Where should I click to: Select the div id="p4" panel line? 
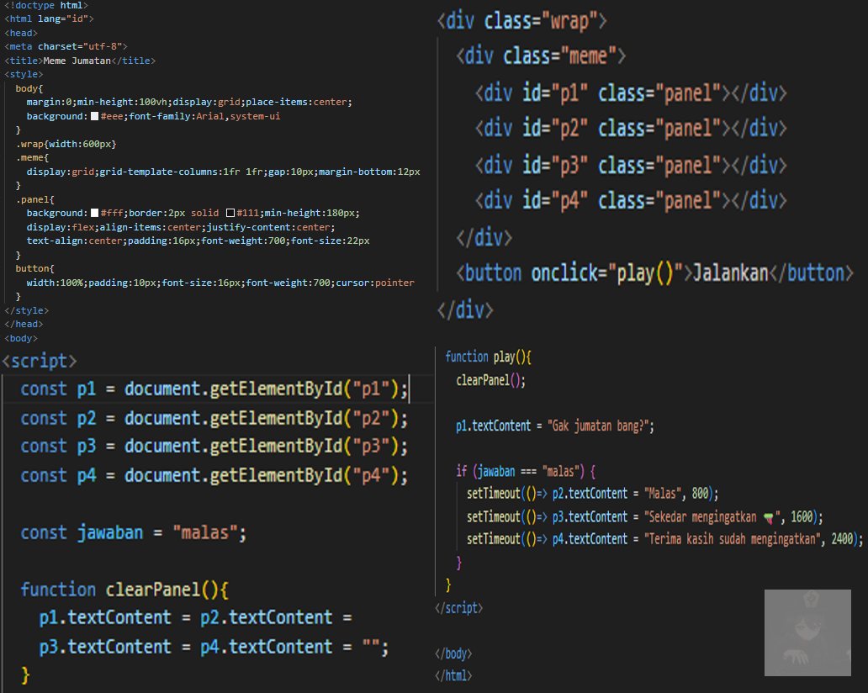pyautogui.click(x=631, y=200)
